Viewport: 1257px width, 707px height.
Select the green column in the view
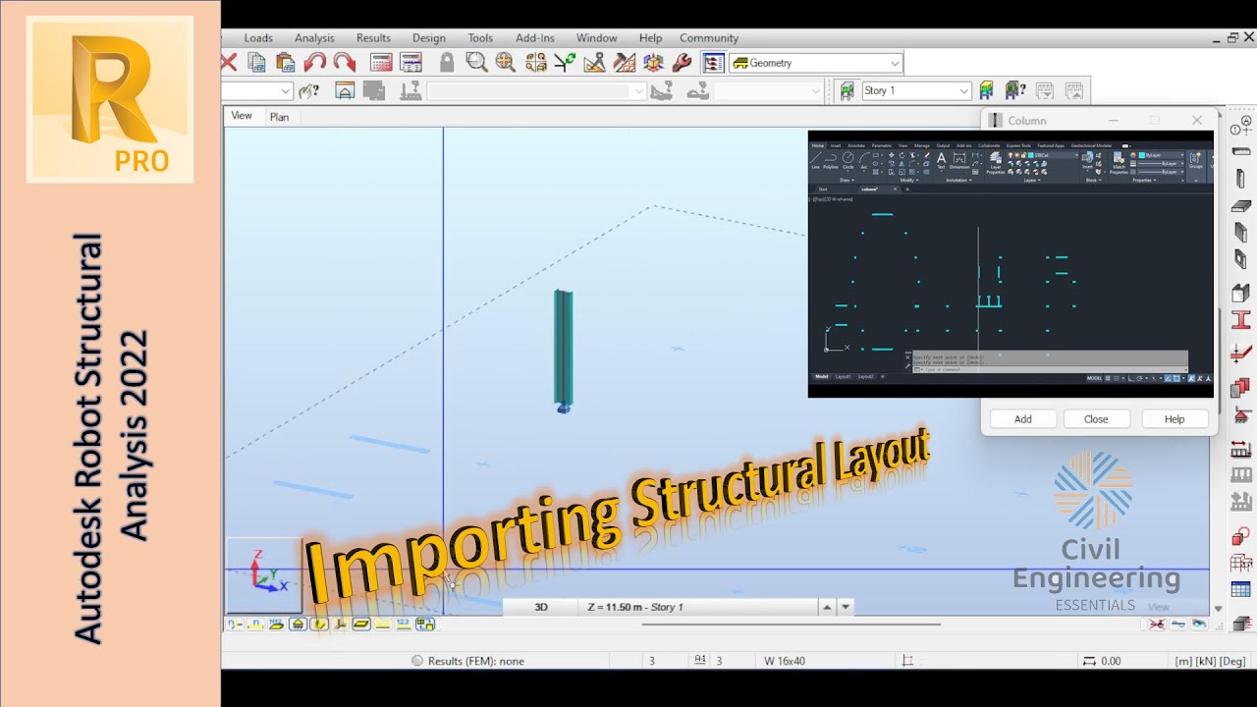(x=563, y=349)
